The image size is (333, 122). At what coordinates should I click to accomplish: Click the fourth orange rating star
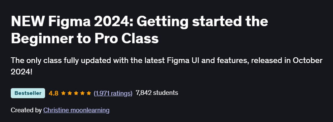tap(82, 93)
